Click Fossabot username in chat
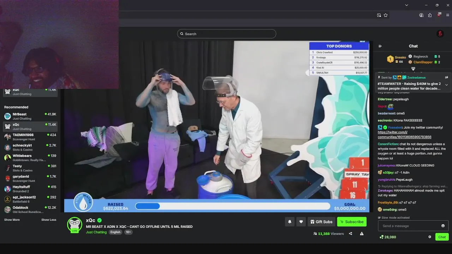The image size is (452, 254). point(395,127)
